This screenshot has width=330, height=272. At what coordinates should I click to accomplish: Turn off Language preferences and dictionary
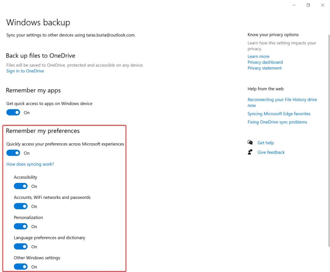(21, 247)
